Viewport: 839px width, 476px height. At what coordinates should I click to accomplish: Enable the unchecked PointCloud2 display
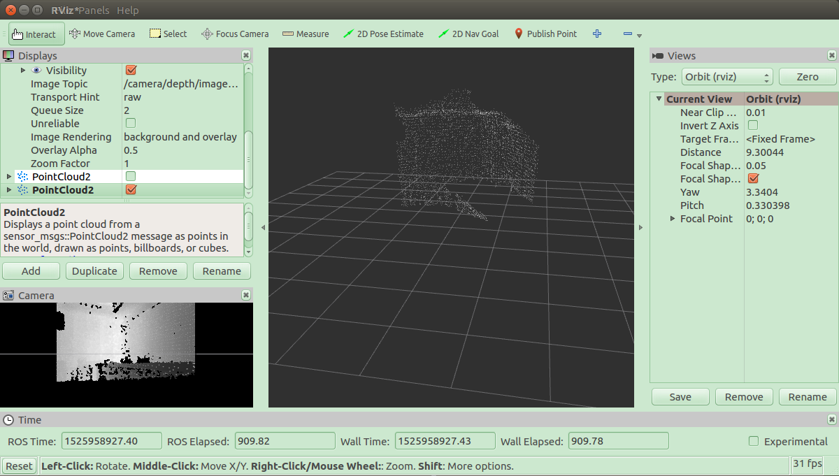(x=131, y=176)
